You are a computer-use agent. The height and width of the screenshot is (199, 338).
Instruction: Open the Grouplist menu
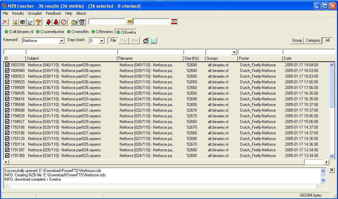[x=35, y=13]
